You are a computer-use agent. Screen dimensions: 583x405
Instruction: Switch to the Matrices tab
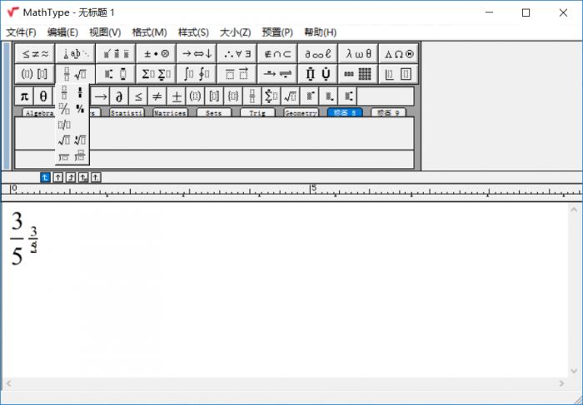(x=170, y=113)
